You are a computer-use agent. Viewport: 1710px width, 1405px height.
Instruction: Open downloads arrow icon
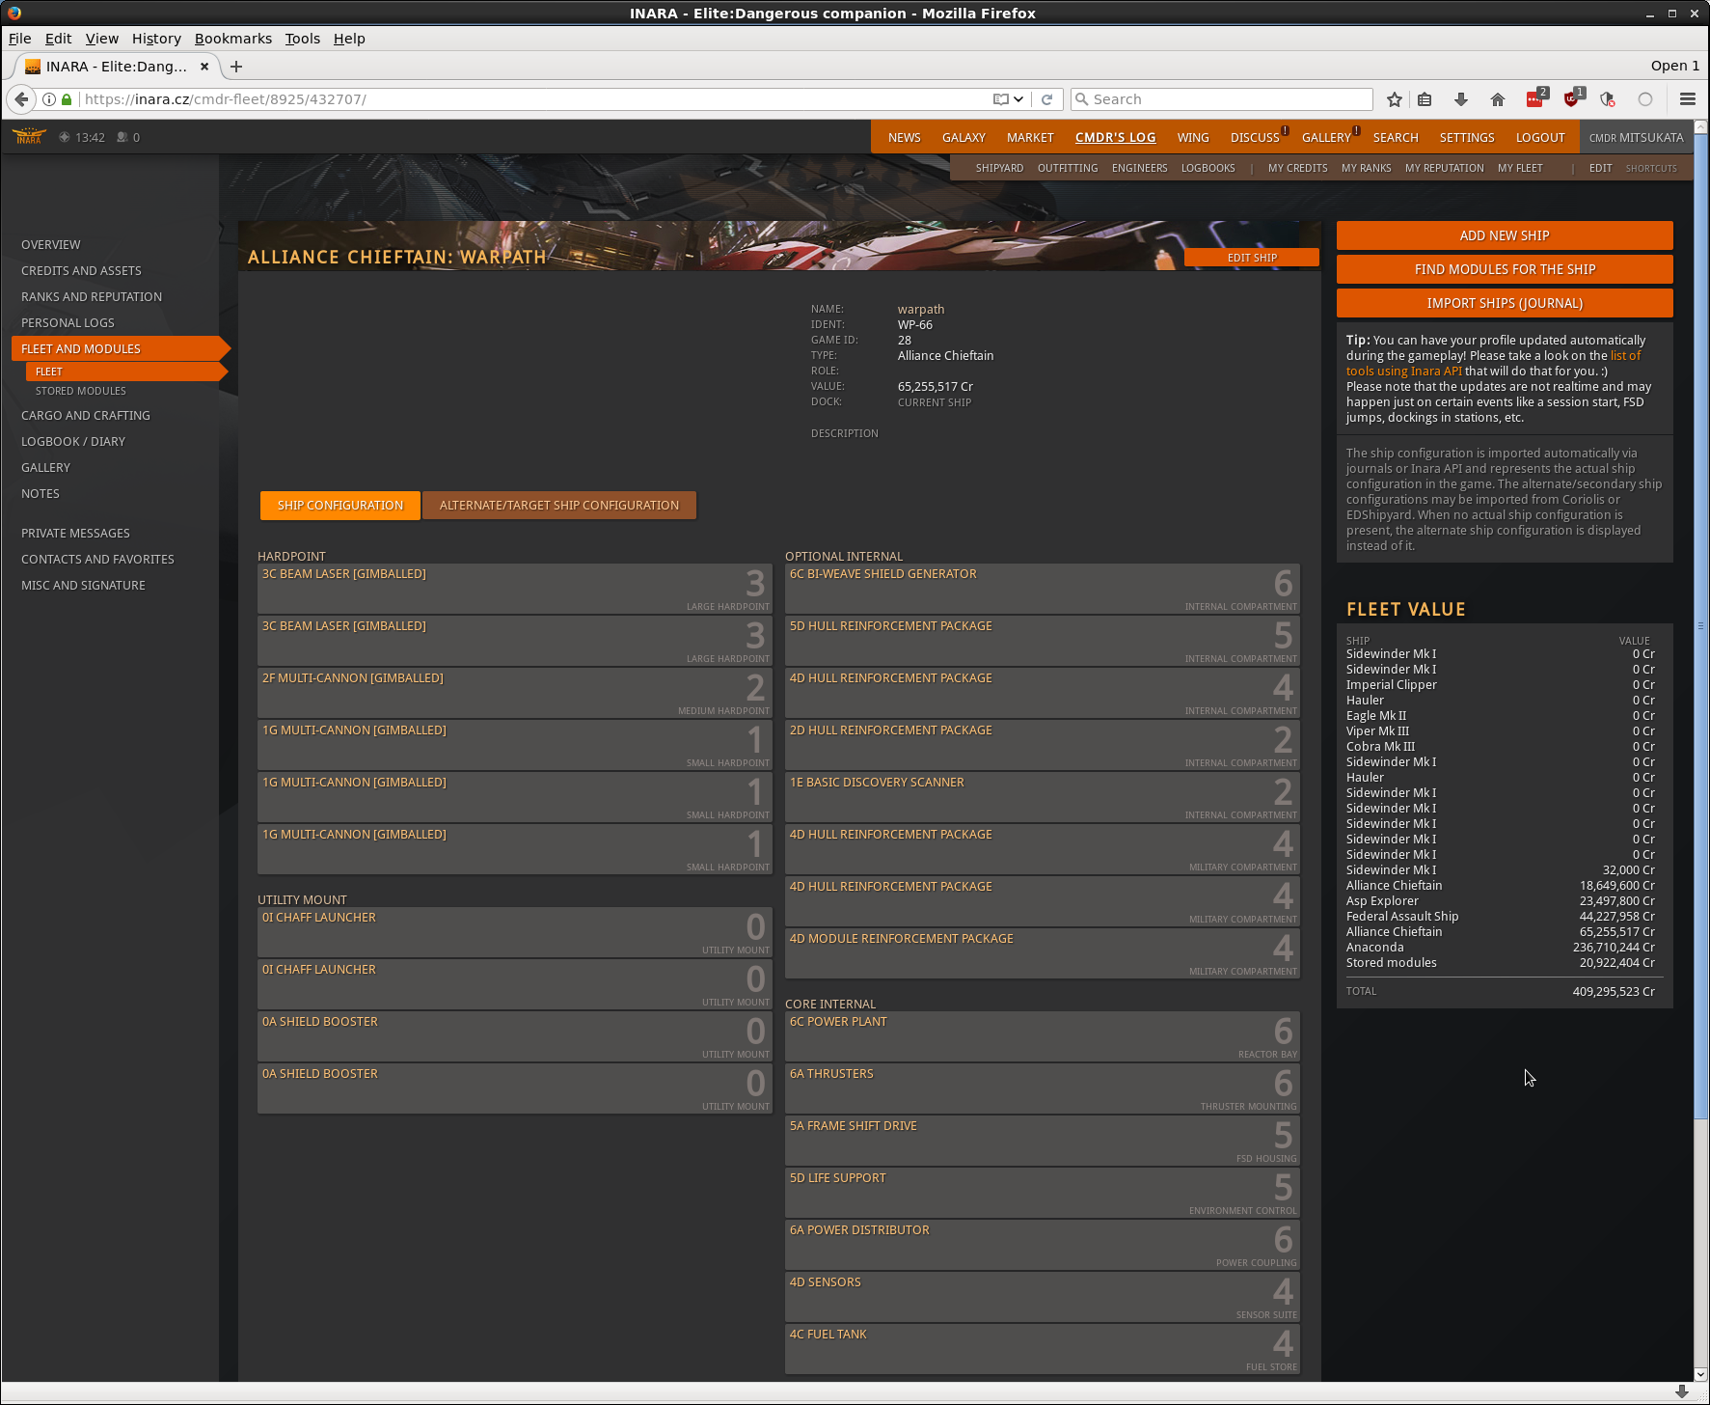tap(1461, 99)
